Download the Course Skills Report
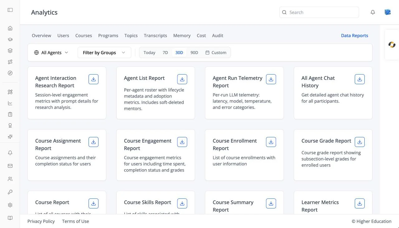This screenshot has height=228, width=399. point(182,203)
